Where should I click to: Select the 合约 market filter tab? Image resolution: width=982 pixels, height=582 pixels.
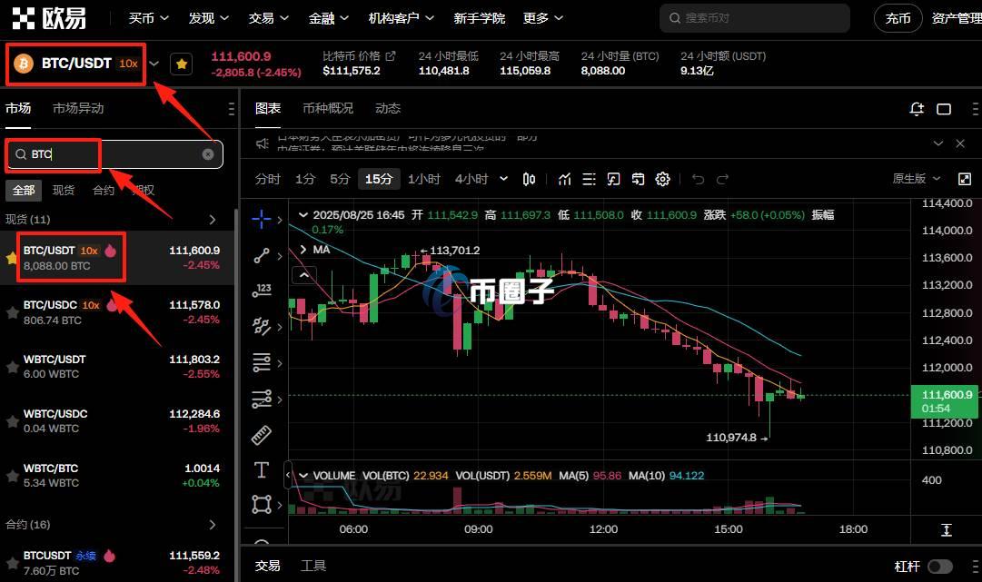coord(104,191)
